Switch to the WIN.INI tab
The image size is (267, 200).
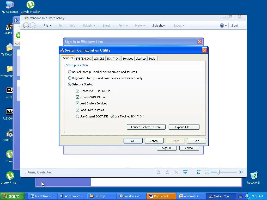(99, 59)
